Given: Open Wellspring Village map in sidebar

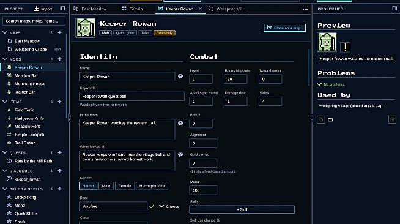Looking at the screenshot, I should point(31,49).
